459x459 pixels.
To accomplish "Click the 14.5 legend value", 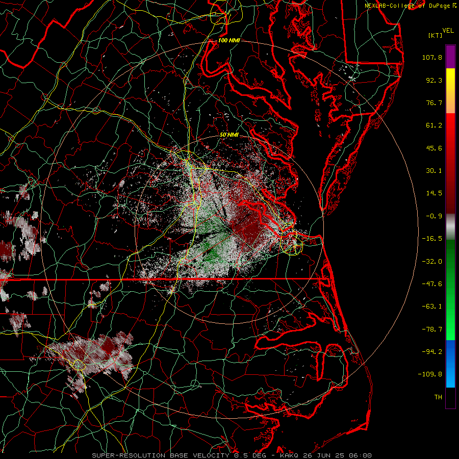I will [434, 193].
